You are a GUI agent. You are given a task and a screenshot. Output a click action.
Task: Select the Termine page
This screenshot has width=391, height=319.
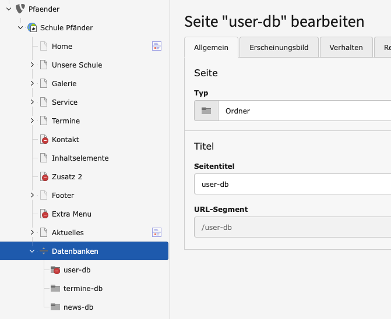(x=66, y=120)
